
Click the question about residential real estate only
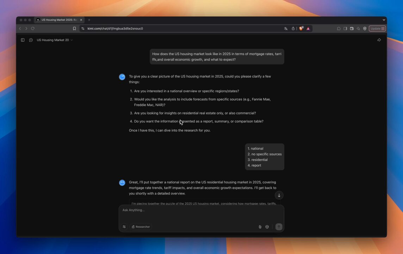(x=195, y=113)
